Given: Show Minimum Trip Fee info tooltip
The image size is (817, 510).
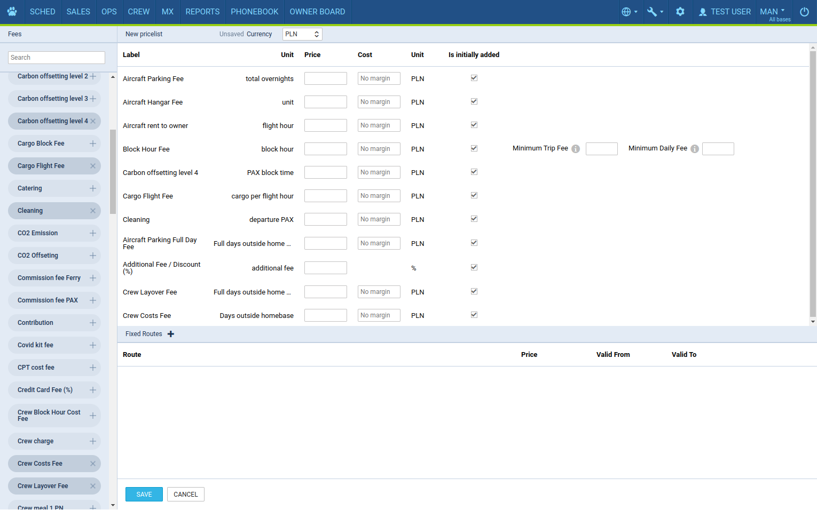Looking at the screenshot, I should (576, 149).
